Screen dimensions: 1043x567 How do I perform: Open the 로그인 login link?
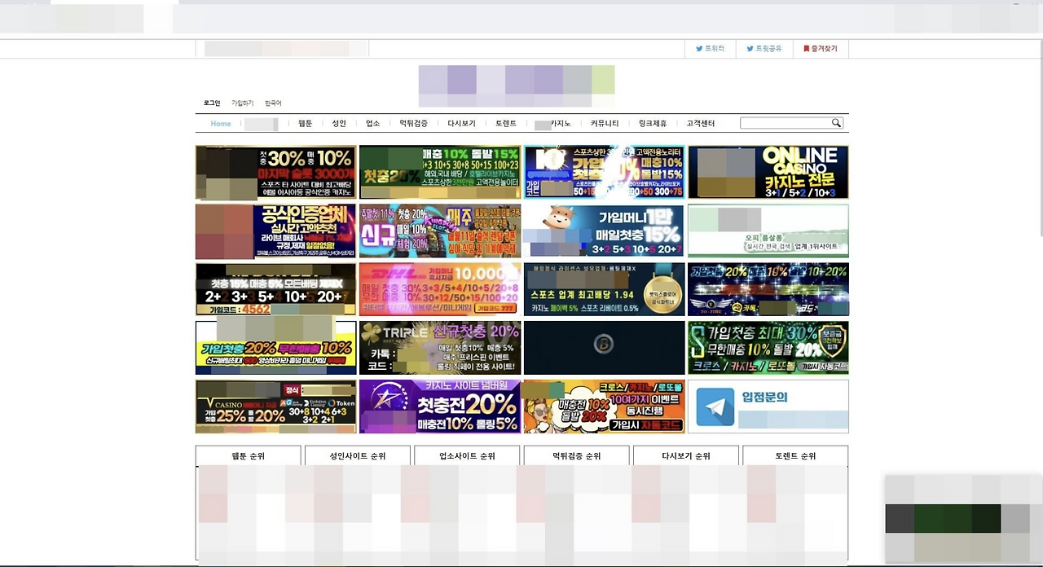212,103
